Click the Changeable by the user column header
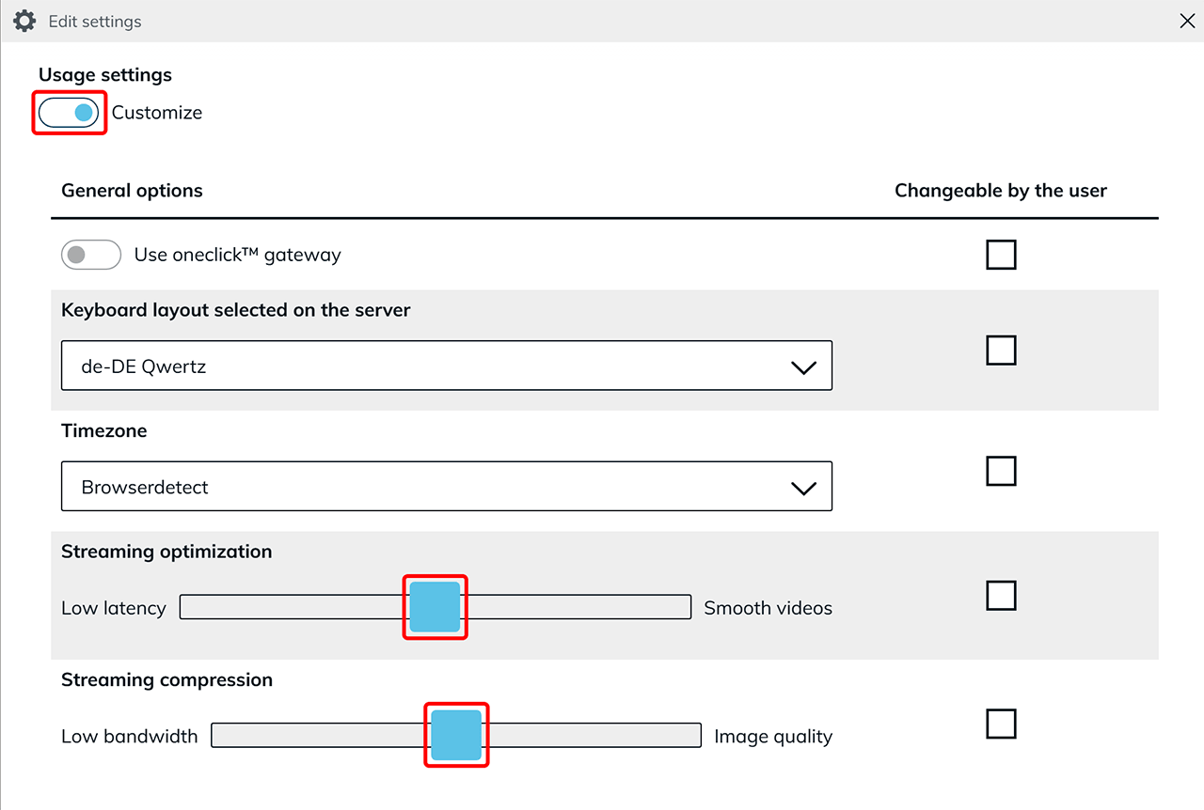Screen dimensions: 1204x810 tap(1001, 191)
